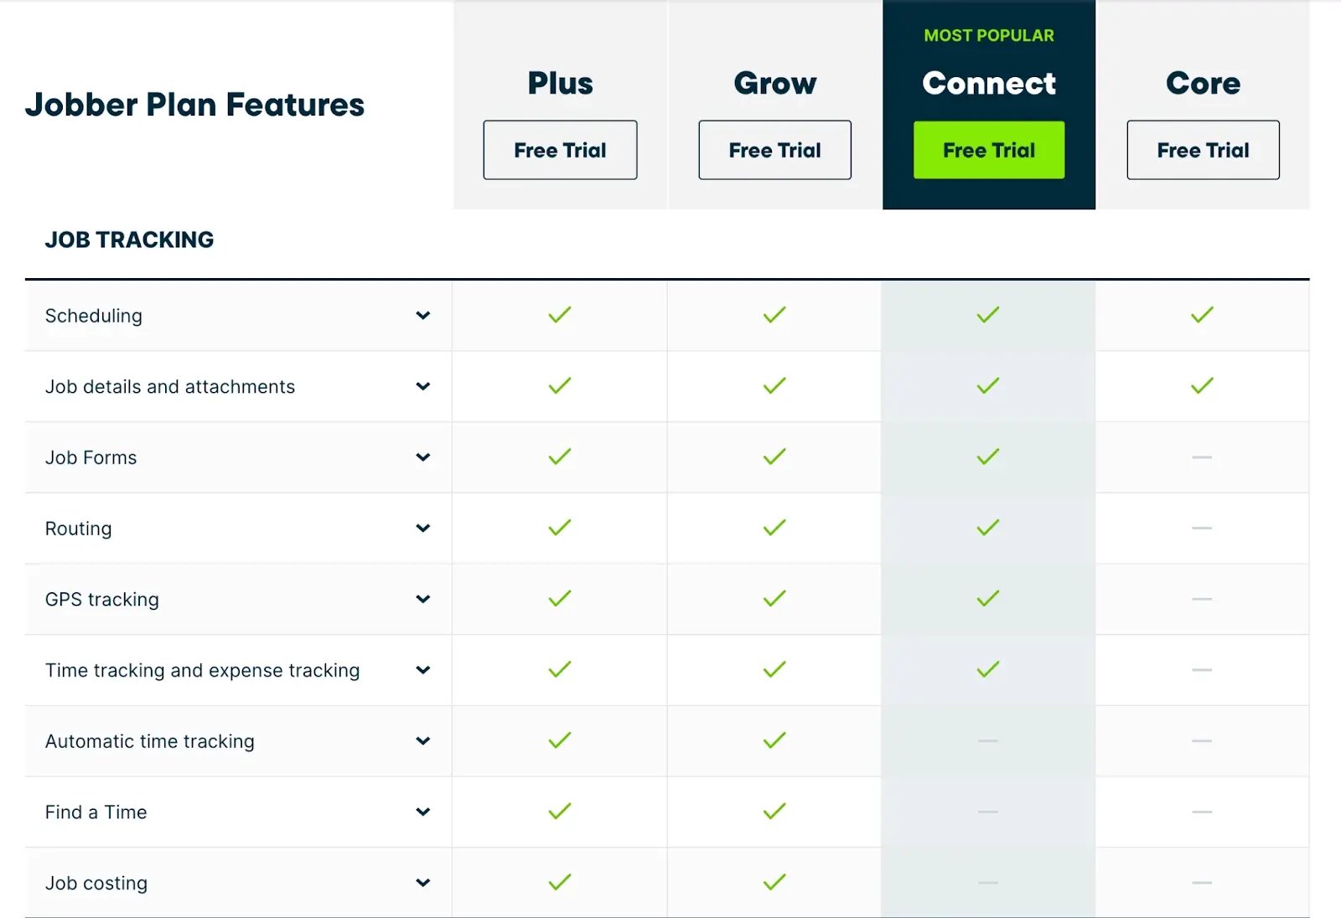Start a Free Trial of the Connect plan
This screenshot has height=918, width=1341.
(x=988, y=150)
